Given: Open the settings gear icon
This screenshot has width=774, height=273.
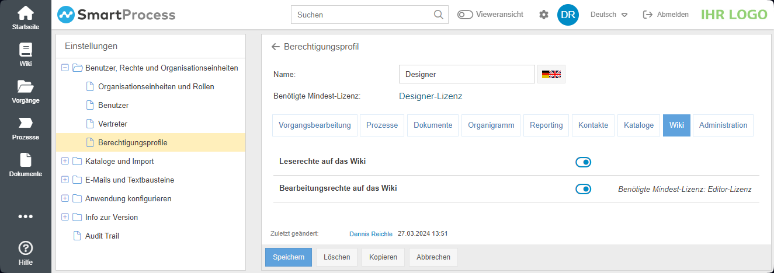Looking at the screenshot, I should tap(544, 15).
